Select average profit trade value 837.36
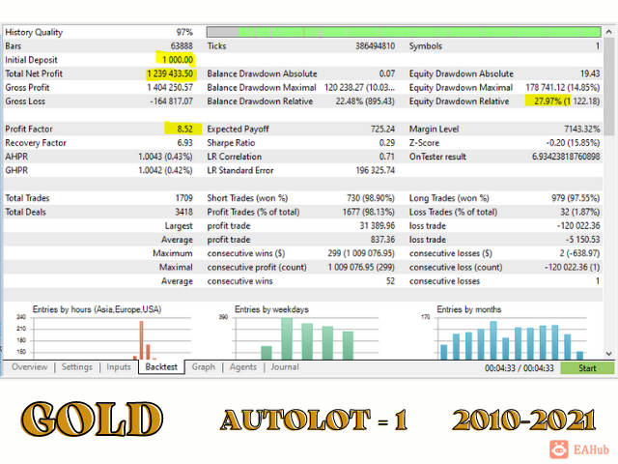 382,240
